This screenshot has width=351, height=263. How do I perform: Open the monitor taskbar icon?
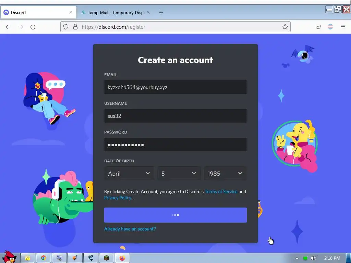point(59,258)
